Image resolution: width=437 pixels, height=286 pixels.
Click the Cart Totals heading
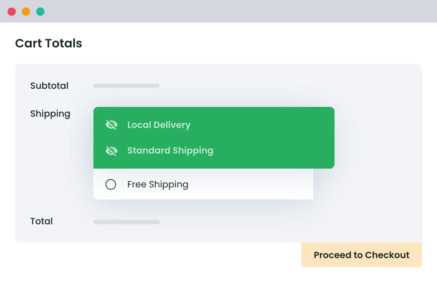point(48,43)
